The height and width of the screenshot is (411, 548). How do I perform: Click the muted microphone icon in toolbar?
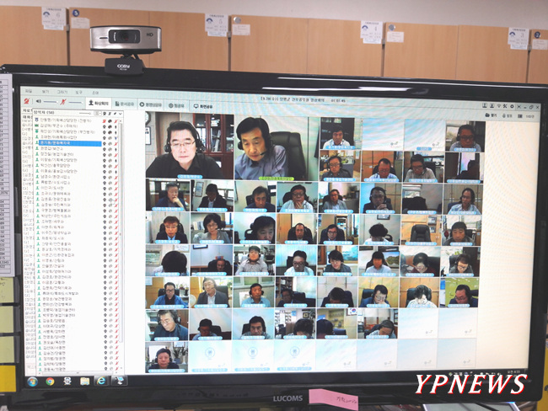63,102
